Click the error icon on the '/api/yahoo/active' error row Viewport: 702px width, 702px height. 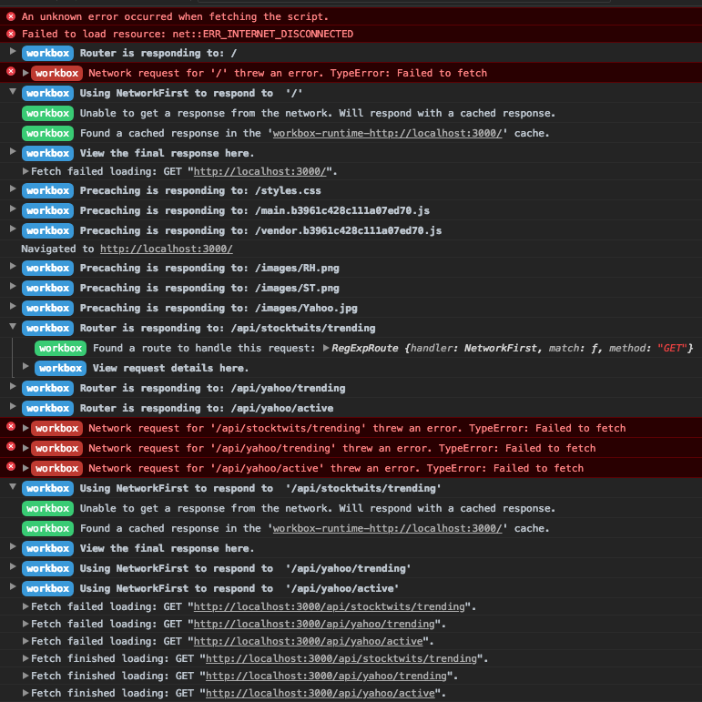point(11,467)
